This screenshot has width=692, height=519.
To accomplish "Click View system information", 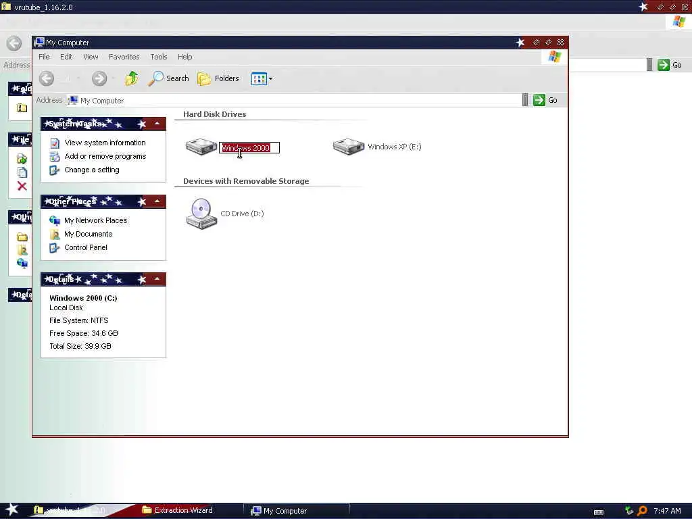I will click(105, 143).
